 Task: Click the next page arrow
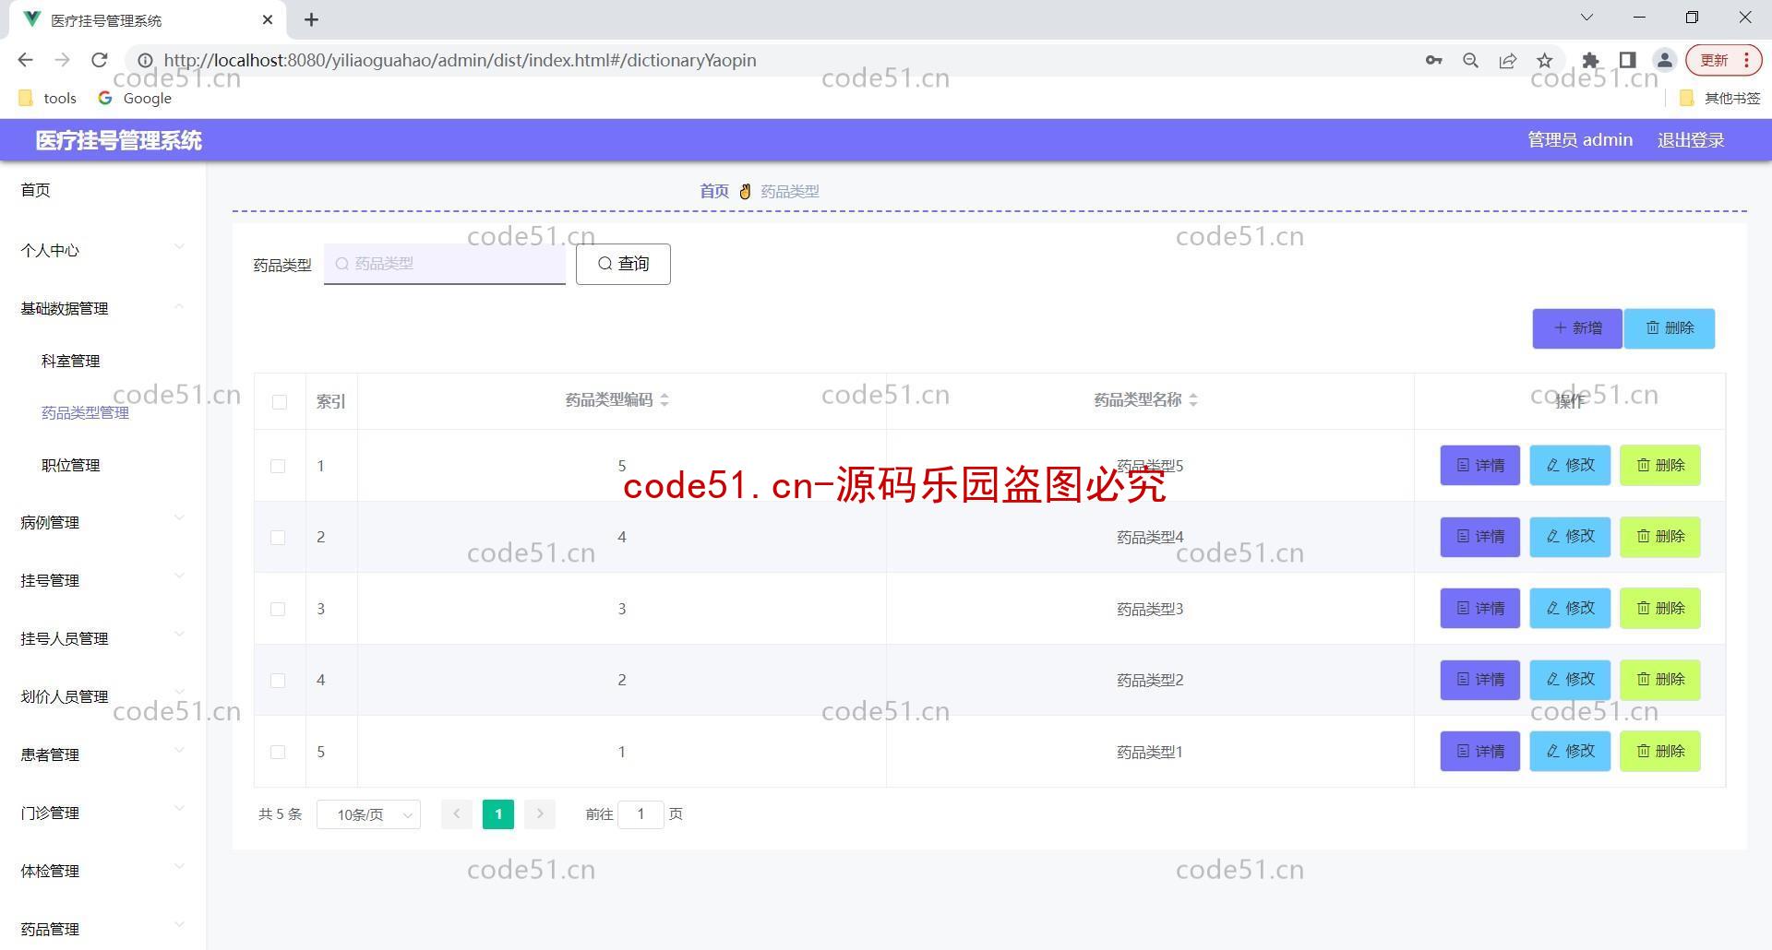pos(540,813)
